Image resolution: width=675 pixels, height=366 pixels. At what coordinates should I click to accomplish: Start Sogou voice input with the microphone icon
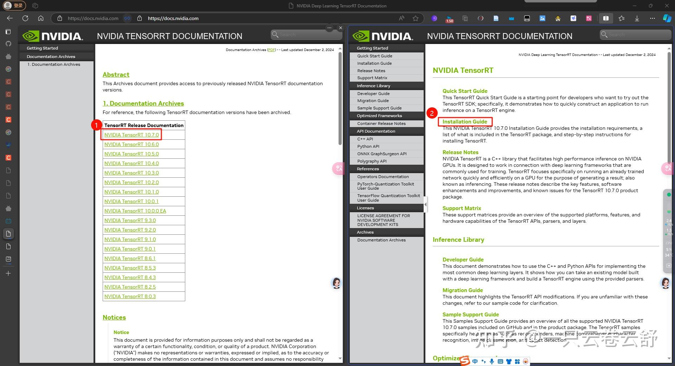click(x=491, y=361)
